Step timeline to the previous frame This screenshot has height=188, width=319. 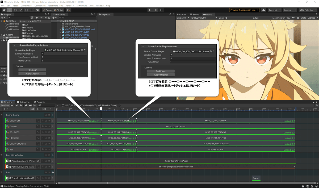[x=16, y=106]
